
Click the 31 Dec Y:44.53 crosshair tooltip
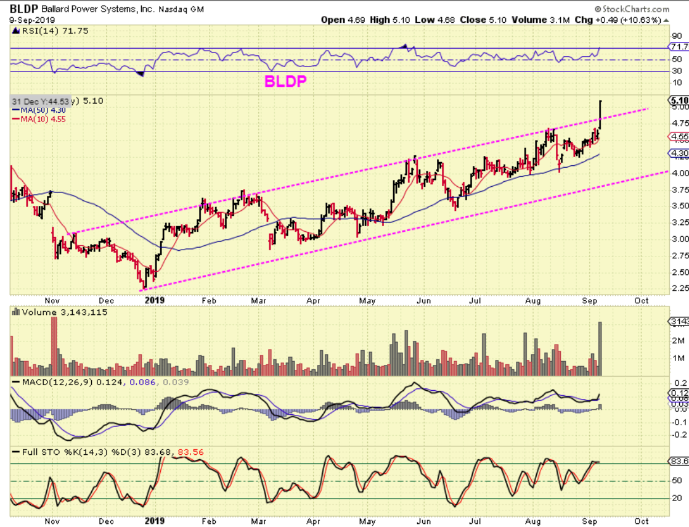tap(40, 102)
